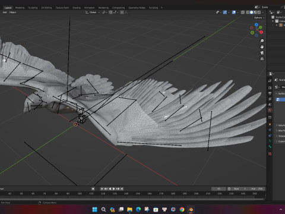Image resolution: width=285 pixels, height=214 pixels.
Task: Toggle the camera view icon
Action: click(262, 53)
